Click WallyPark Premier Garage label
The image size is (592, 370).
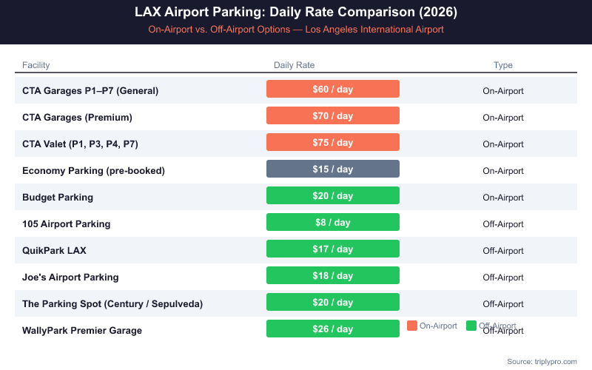coord(82,330)
